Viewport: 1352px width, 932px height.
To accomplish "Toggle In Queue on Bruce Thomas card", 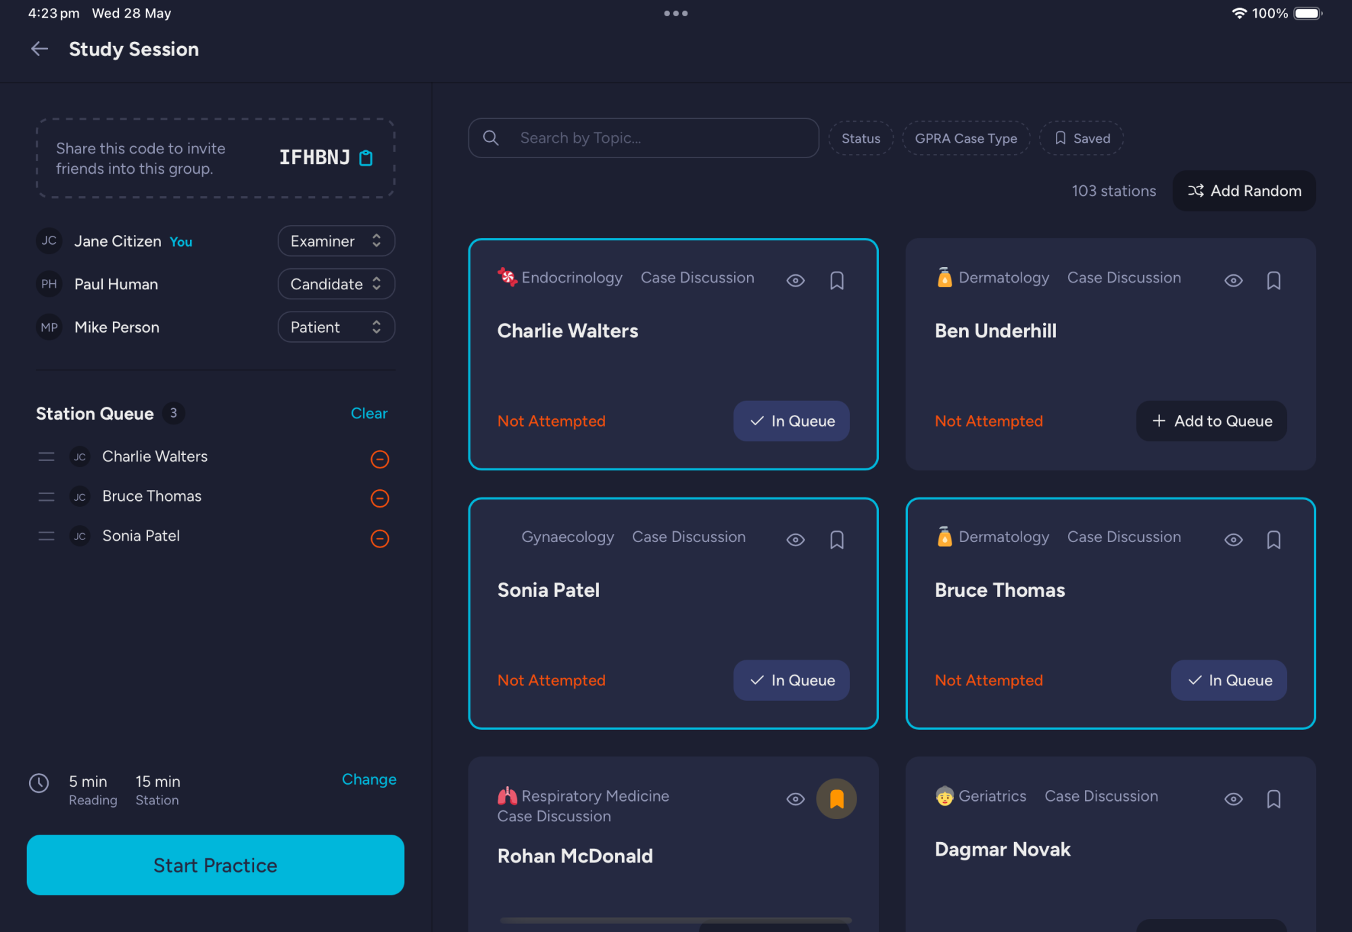I will point(1229,680).
